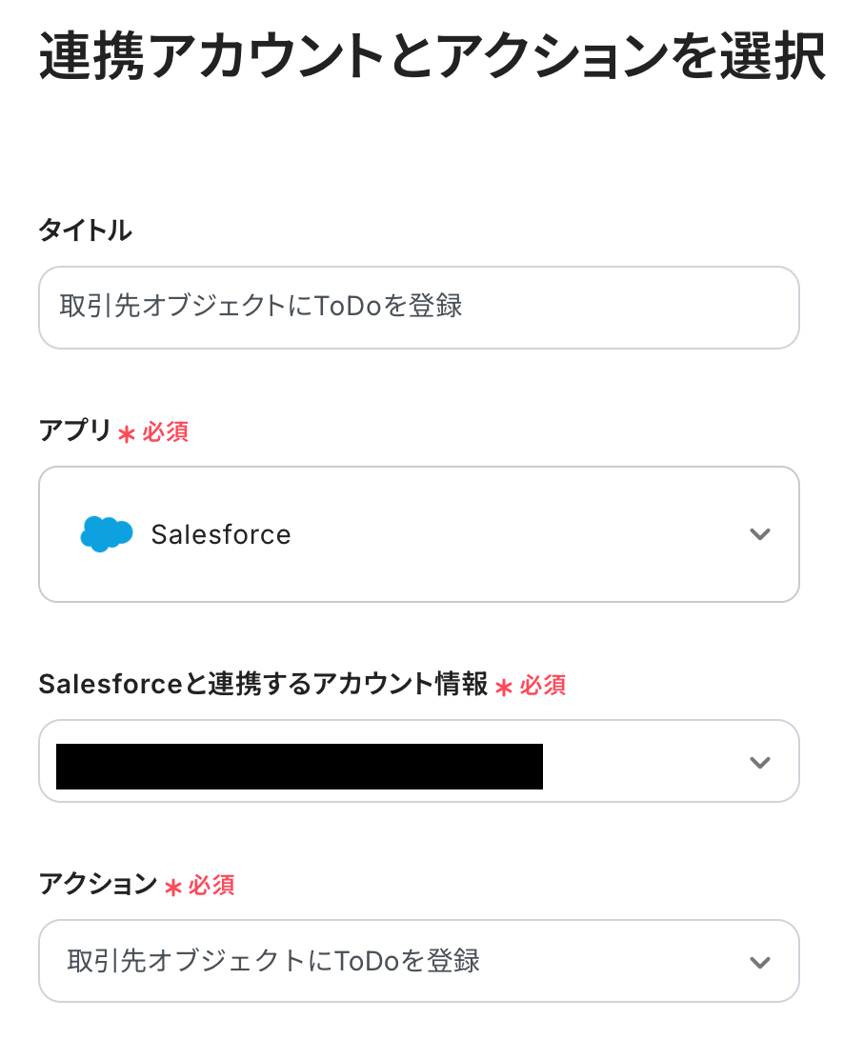Viewport: 844px width, 1059px height.
Task: Click the red asterisk beside アプリ
Action: point(127,433)
